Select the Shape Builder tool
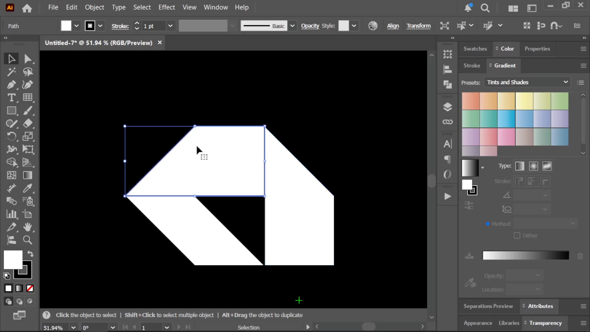The width and height of the screenshot is (590, 332). tap(11, 162)
